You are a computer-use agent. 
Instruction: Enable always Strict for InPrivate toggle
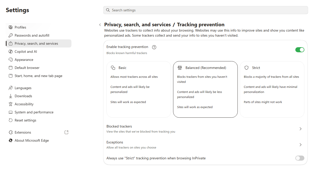pos(300,158)
